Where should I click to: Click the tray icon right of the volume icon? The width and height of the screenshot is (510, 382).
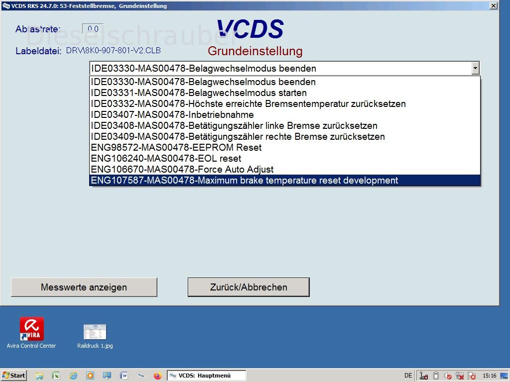[x=460, y=376]
